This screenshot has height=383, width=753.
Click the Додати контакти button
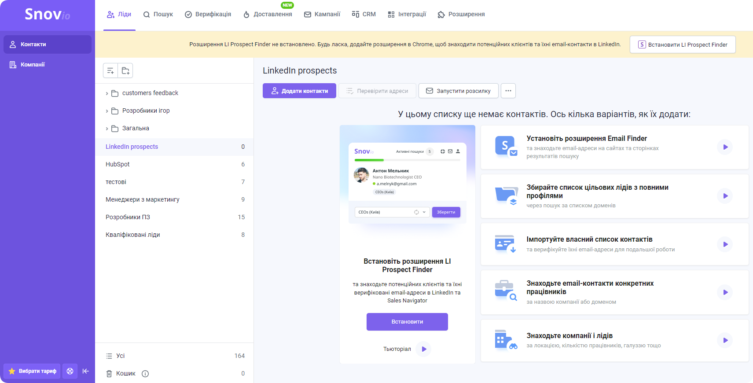(299, 91)
